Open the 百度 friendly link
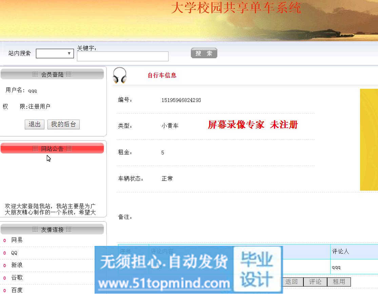The height and width of the screenshot is (294, 378). (17, 290)
